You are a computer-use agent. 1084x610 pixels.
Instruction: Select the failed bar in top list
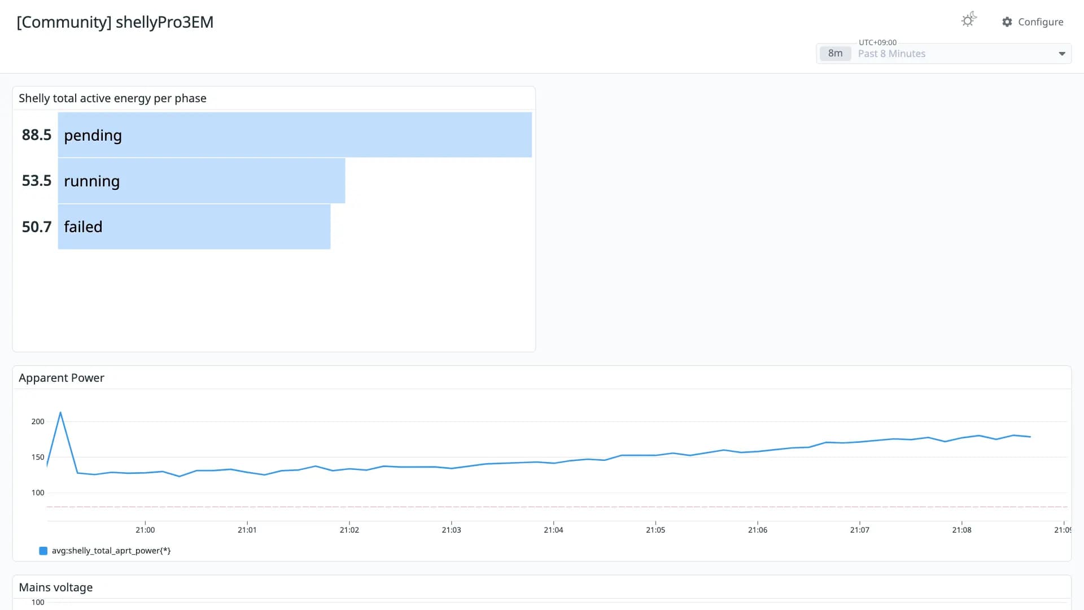coord(194,226)
